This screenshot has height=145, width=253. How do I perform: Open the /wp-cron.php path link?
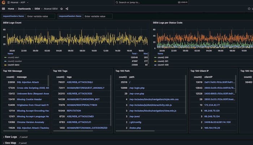[137, 94]
